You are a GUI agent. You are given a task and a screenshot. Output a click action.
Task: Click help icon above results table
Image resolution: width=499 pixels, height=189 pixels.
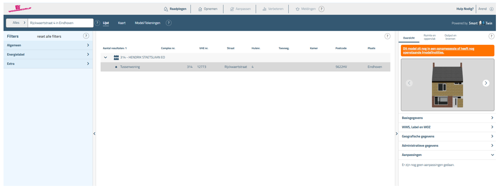click(387, 36)
